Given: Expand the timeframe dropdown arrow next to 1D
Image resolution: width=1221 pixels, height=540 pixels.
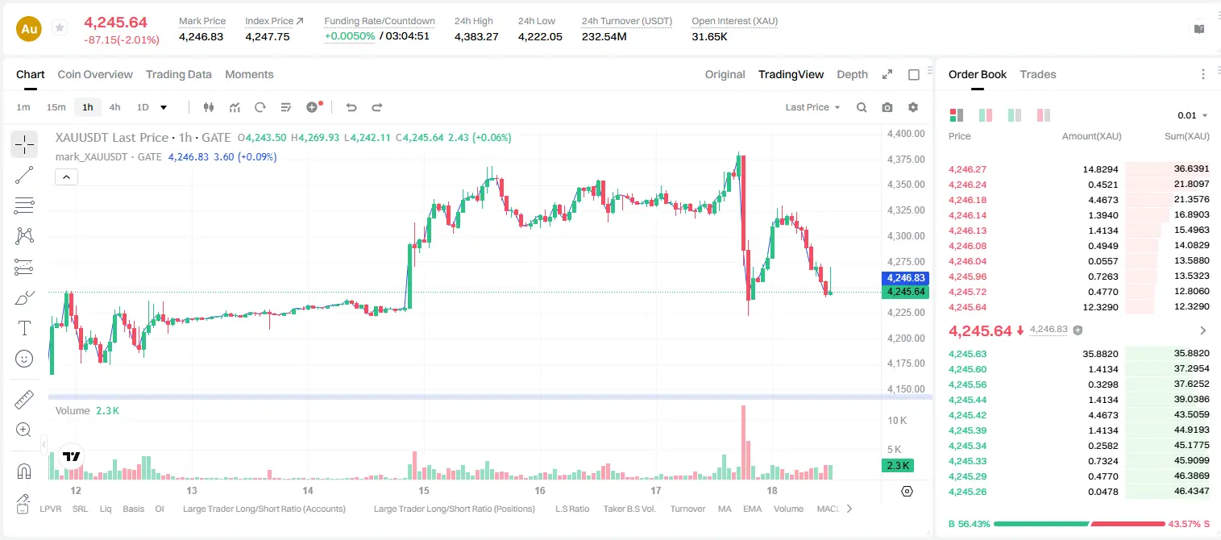Looking at the screenshot, I should (x=164, y=107).
